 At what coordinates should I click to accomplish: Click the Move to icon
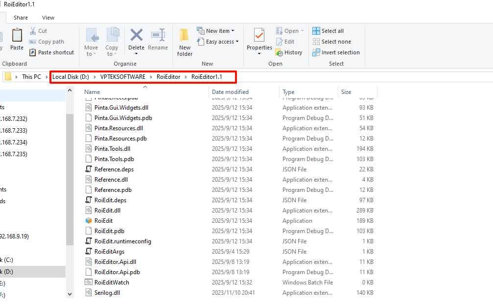coord(92,36)
